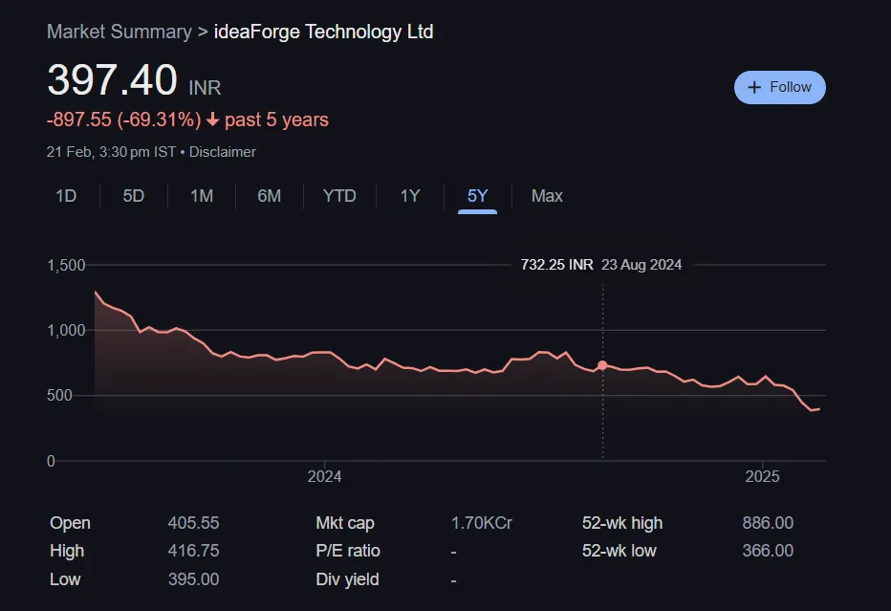This screenshot has width=891, height=611.
Task: Click the High value 416.75
Action: pyautogui.click(x=193, y=551)
